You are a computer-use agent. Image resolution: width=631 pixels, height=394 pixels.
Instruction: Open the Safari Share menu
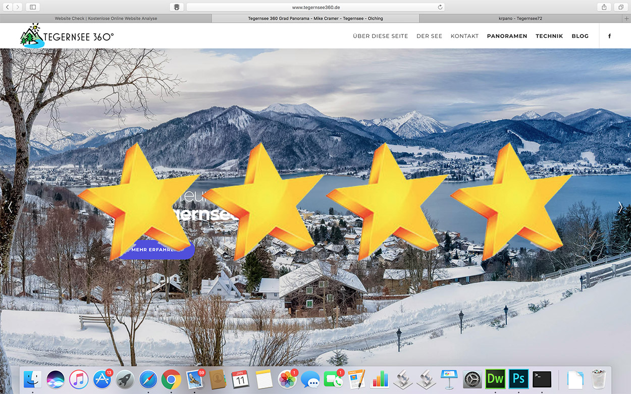(604, 7)
